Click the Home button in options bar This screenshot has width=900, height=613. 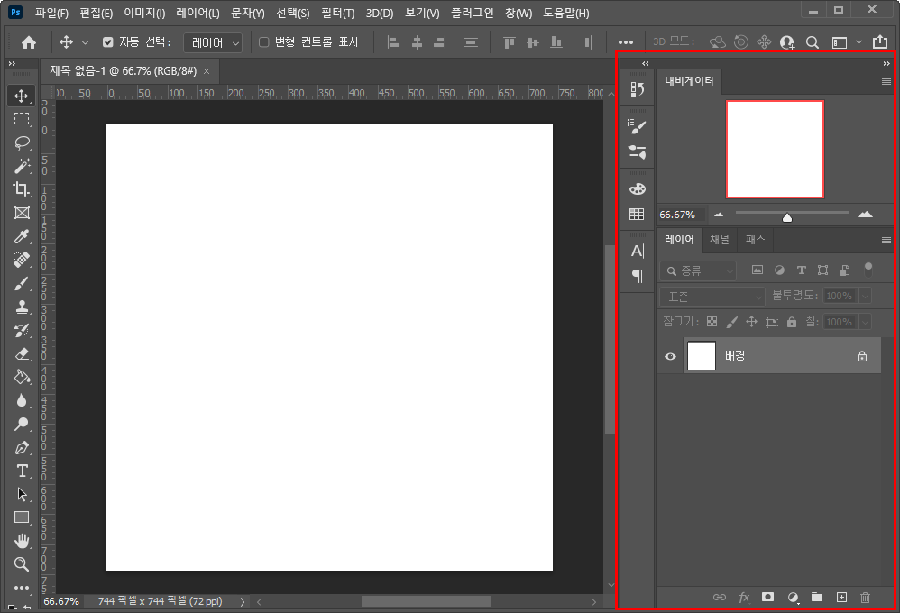coord(29,42)
